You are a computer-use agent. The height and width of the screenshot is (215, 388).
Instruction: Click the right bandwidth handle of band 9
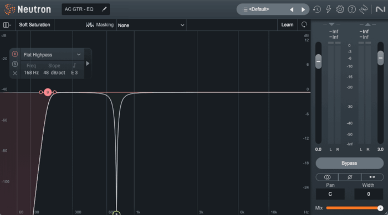tap(55, 92)
